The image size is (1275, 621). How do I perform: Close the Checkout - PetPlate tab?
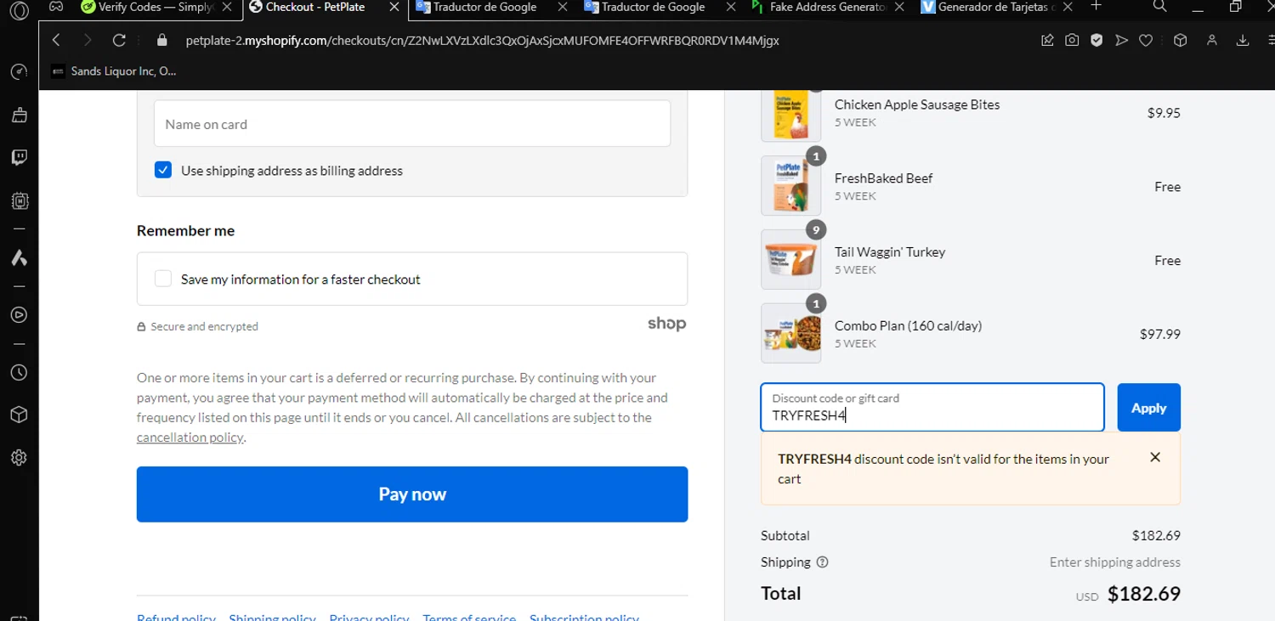tap(394, 7)
